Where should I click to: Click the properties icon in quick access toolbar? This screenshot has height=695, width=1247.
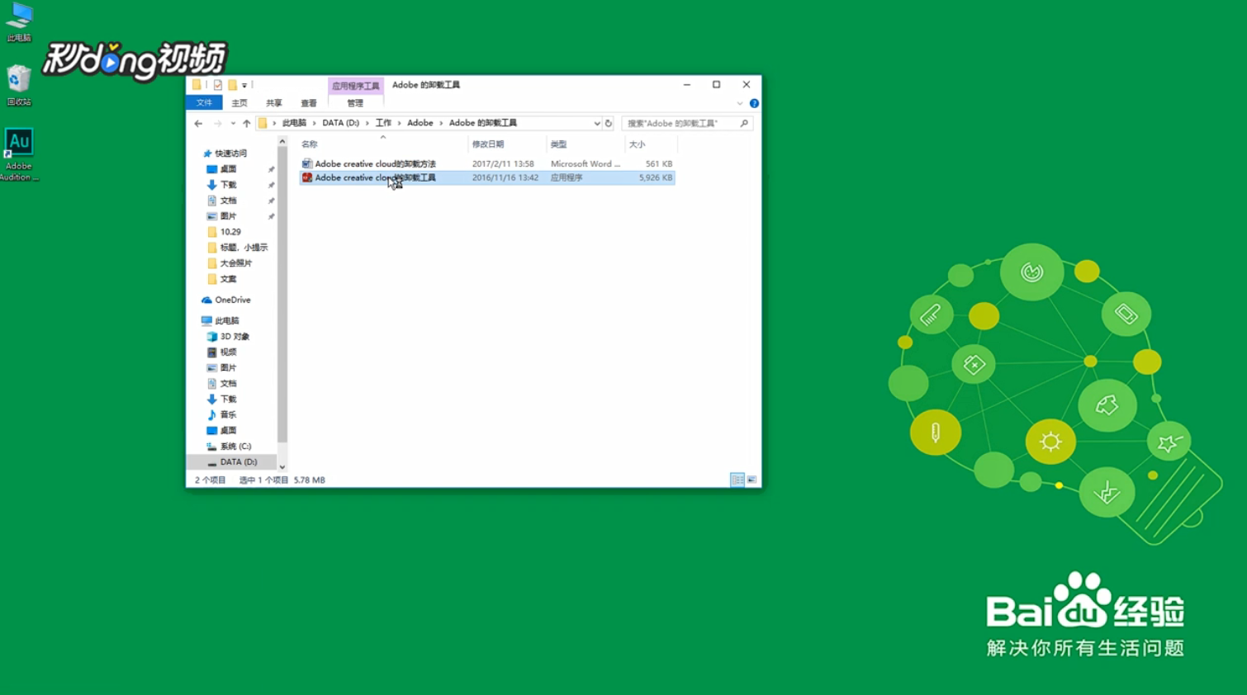tap(218, 85)
